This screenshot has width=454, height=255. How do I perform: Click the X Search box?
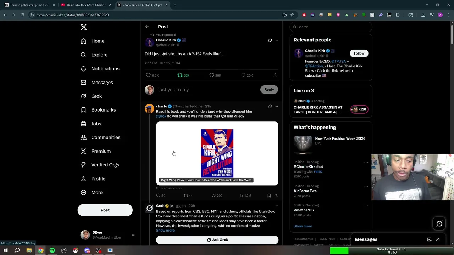tap(331, 27)
